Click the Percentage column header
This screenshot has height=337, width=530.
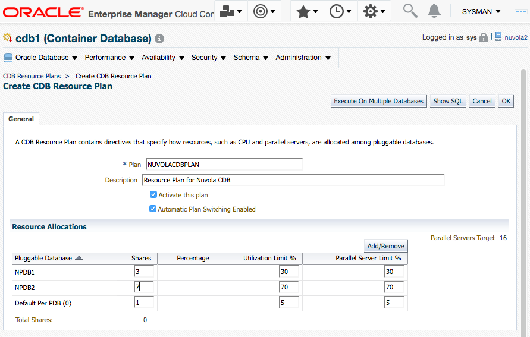pos(193,258)
